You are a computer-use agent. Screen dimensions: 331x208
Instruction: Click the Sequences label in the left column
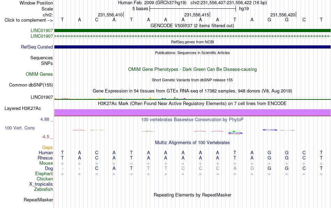tap(41, 58)
